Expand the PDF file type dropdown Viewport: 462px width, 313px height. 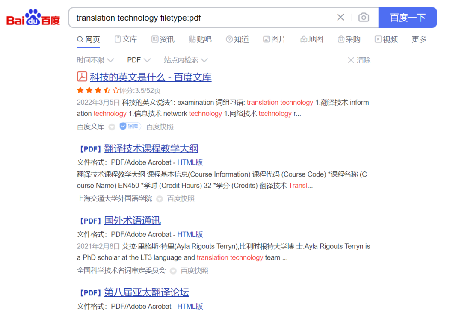[x=139, y=60]
